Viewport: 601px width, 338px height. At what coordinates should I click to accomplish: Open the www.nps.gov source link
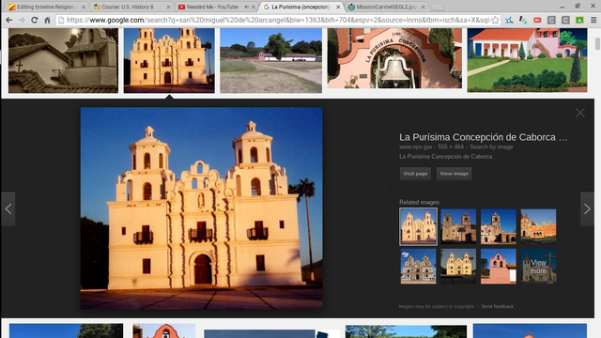pyautogui.click(x=415, y=146)
